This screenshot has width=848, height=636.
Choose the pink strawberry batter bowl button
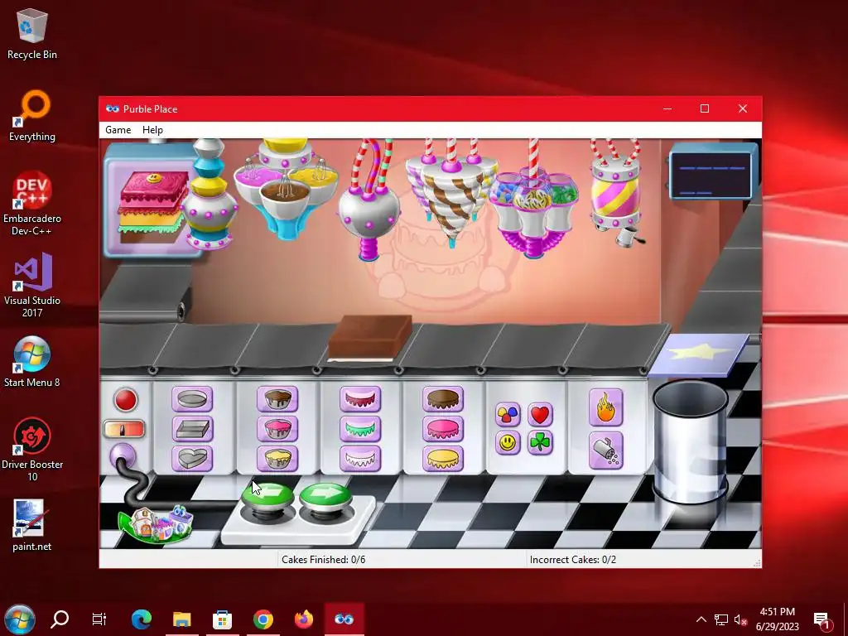(x=277, y=429)
